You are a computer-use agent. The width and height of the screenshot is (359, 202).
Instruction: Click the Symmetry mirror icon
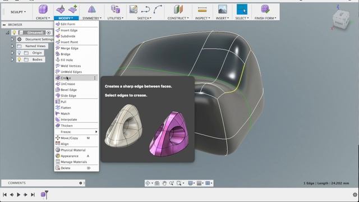click(92, 10)
